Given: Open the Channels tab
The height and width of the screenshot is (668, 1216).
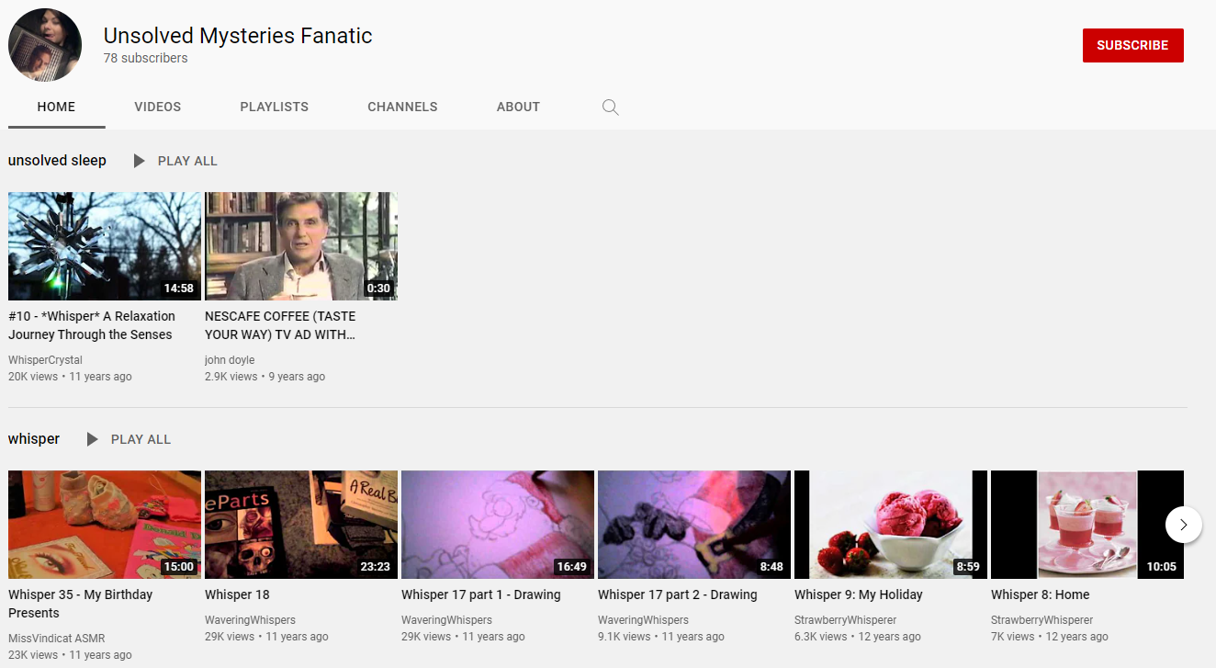Looking at the screenshot, I should click(402, 107).
